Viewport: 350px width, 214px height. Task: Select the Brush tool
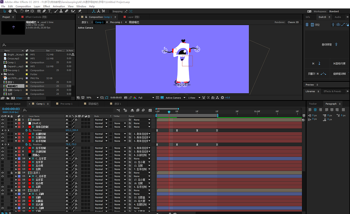pyautogui.click(x=56, y=11)
